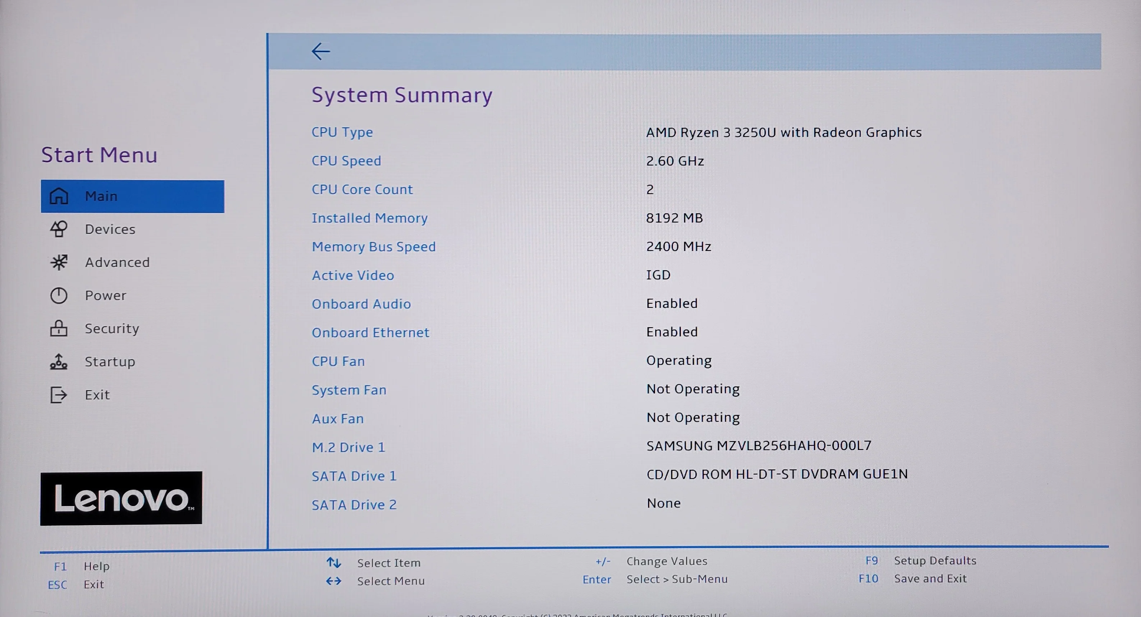Click the up-down arrows Select Item icon
Viewport: 1141px width, 617px height.
click(333, 562)
